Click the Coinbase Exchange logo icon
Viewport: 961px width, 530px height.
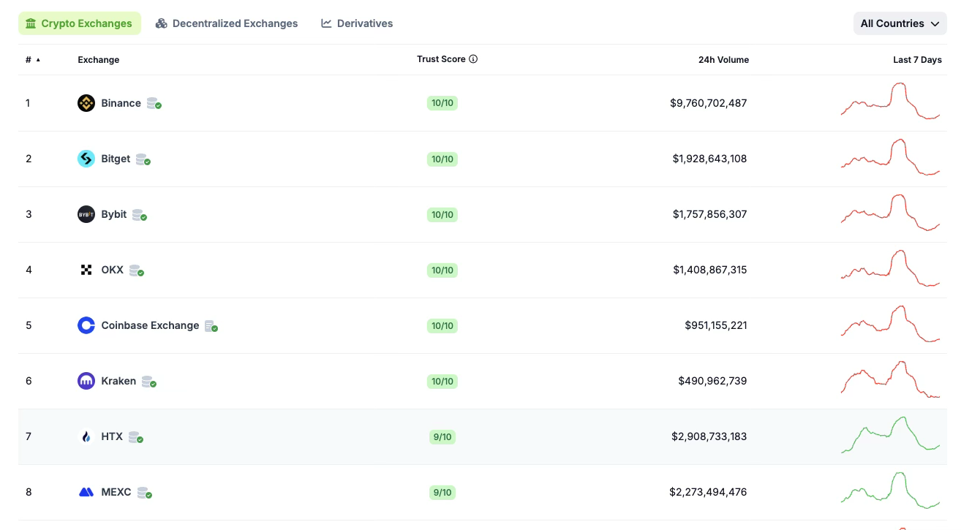pos(86,325)
